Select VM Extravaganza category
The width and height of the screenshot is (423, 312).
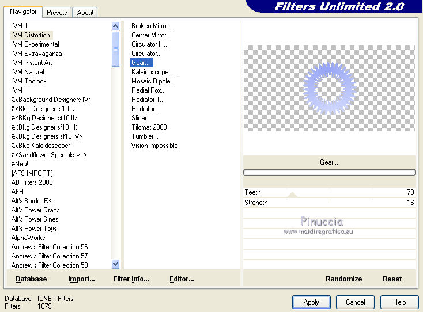(37, 54)
